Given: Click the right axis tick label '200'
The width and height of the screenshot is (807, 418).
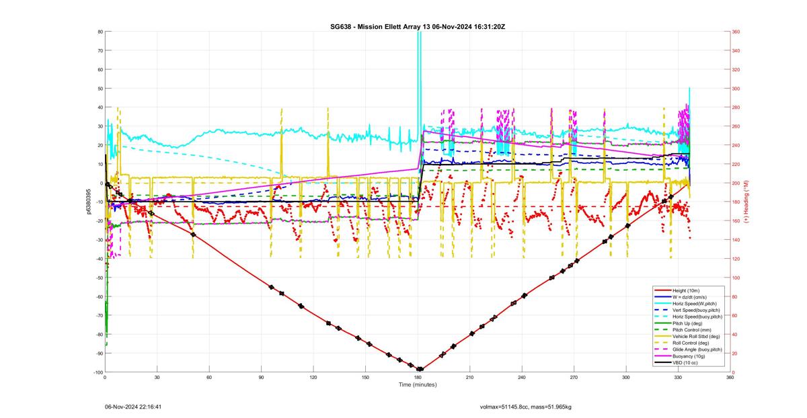Looking at the screenshot, I should point(737,183).
